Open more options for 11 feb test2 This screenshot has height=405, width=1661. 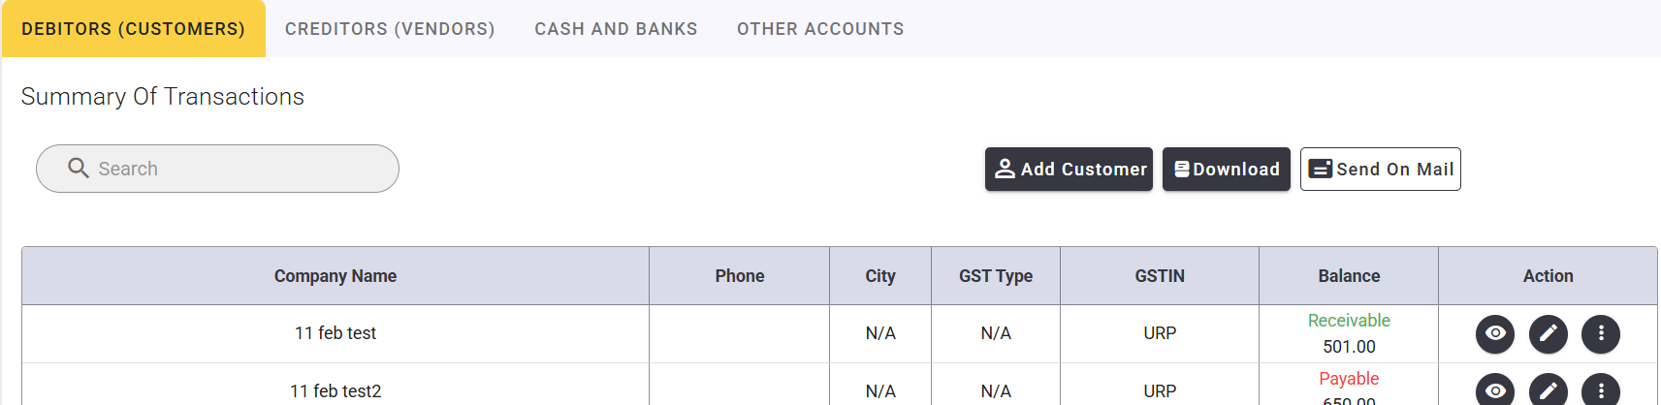pyautogui.click(x=1601, y=390)
